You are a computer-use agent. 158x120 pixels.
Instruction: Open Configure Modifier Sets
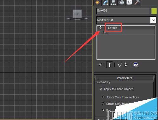tap(136, 65)
